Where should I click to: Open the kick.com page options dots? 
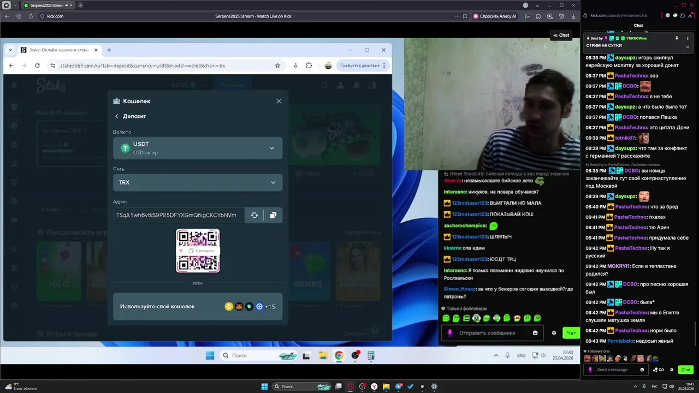click(x=457, y=16)
